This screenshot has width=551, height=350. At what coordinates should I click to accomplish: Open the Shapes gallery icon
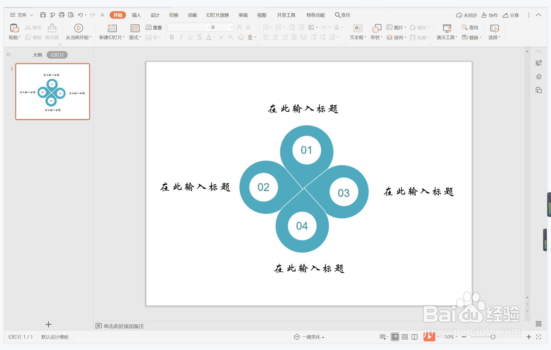click(x=377, y=28)
